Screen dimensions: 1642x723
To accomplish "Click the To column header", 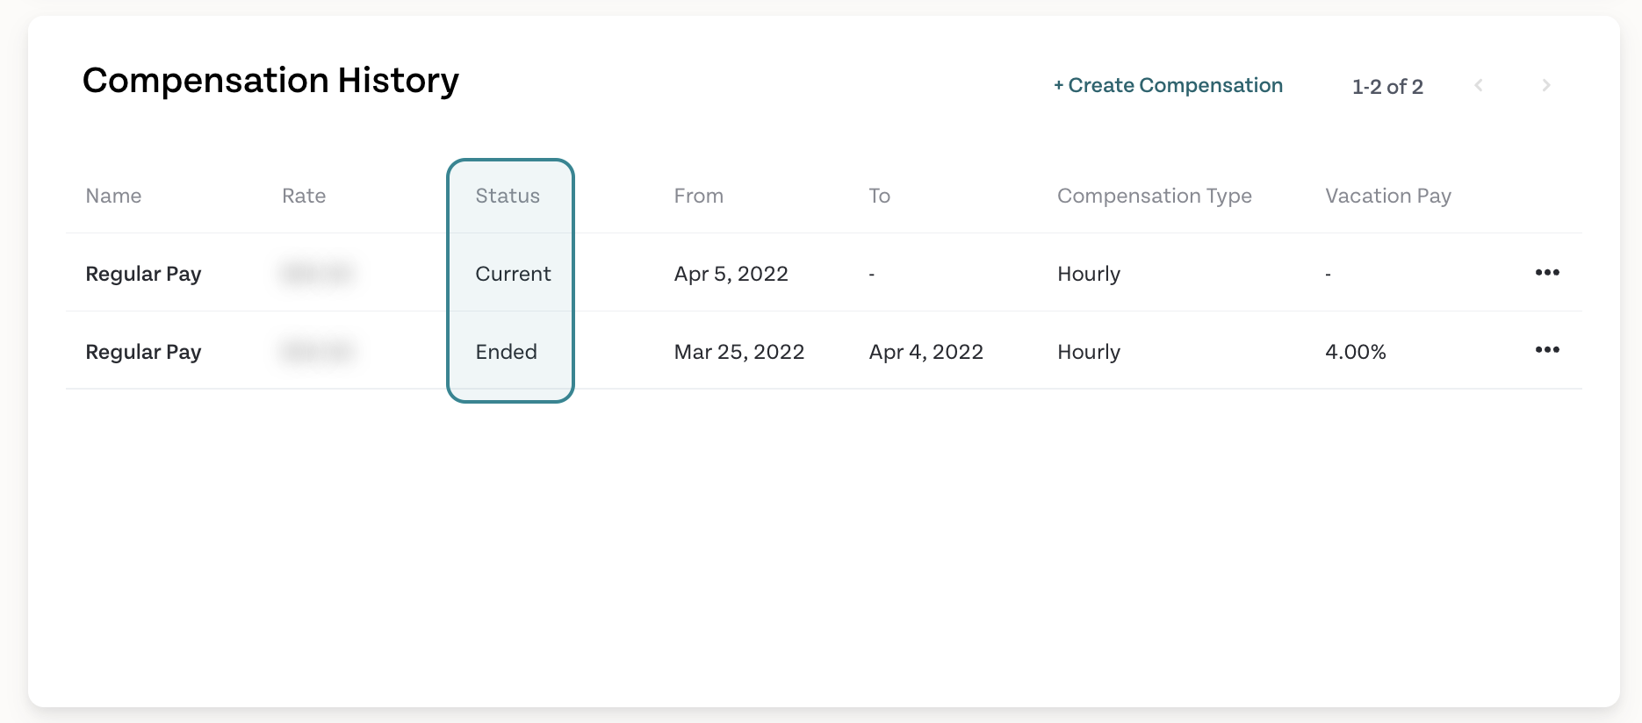I will pos(880,196).
